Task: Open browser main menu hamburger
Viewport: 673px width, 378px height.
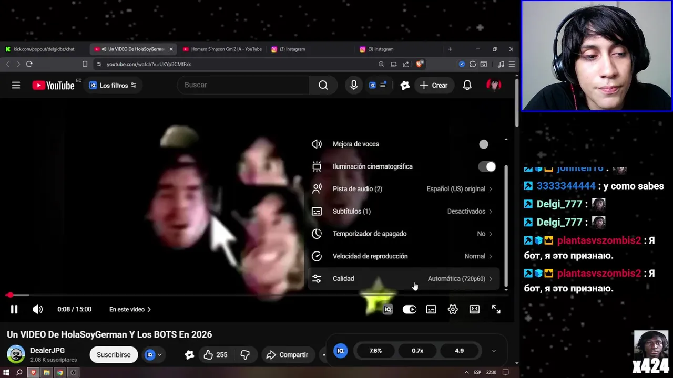Action: coord(512,64)
